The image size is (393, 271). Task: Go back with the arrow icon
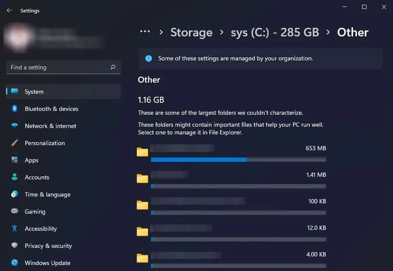tap(9, 10)
